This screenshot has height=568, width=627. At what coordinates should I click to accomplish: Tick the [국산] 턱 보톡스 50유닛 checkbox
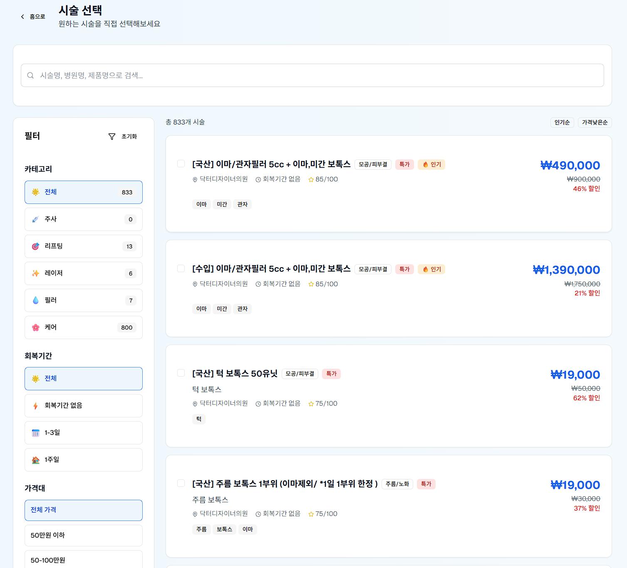click(181, 373)
